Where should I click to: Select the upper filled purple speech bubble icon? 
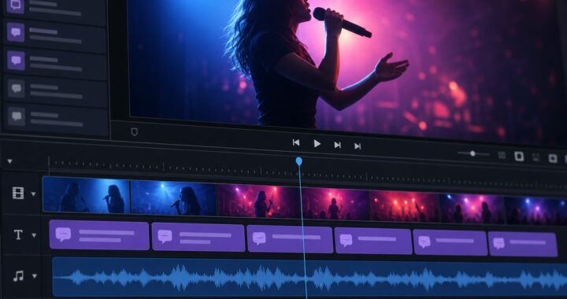point(16,32)
